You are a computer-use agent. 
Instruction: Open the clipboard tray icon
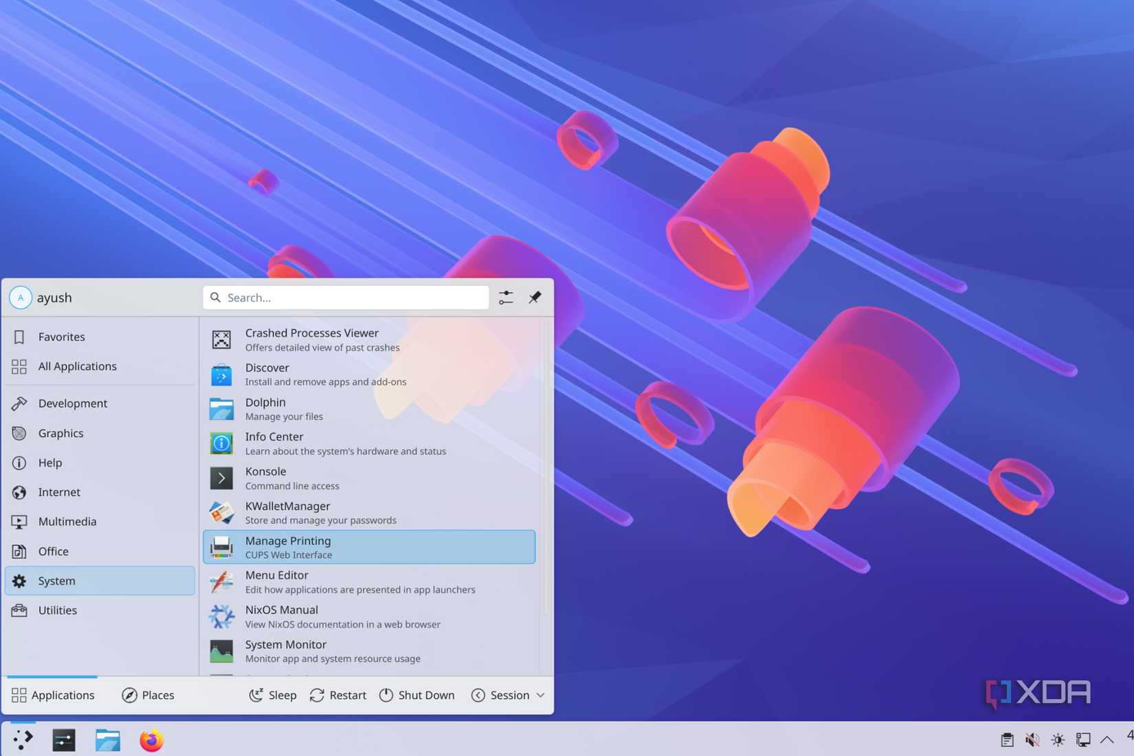[1007, 740]
